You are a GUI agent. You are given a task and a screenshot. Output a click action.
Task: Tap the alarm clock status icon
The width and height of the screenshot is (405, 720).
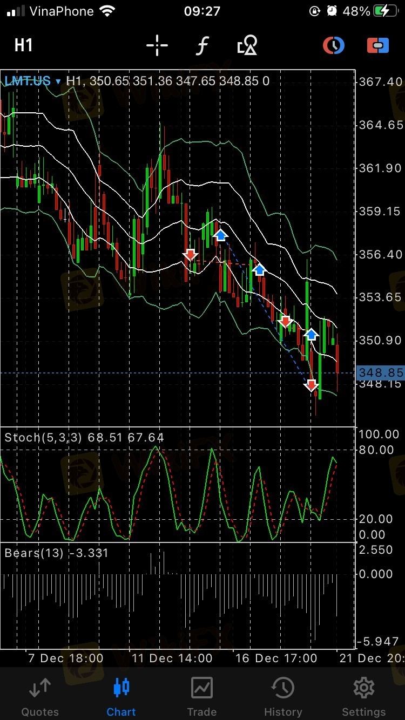point(332,11)
